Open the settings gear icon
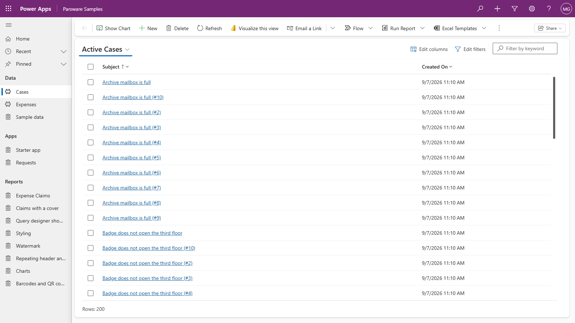575x323 pixels. coord(532,9)
